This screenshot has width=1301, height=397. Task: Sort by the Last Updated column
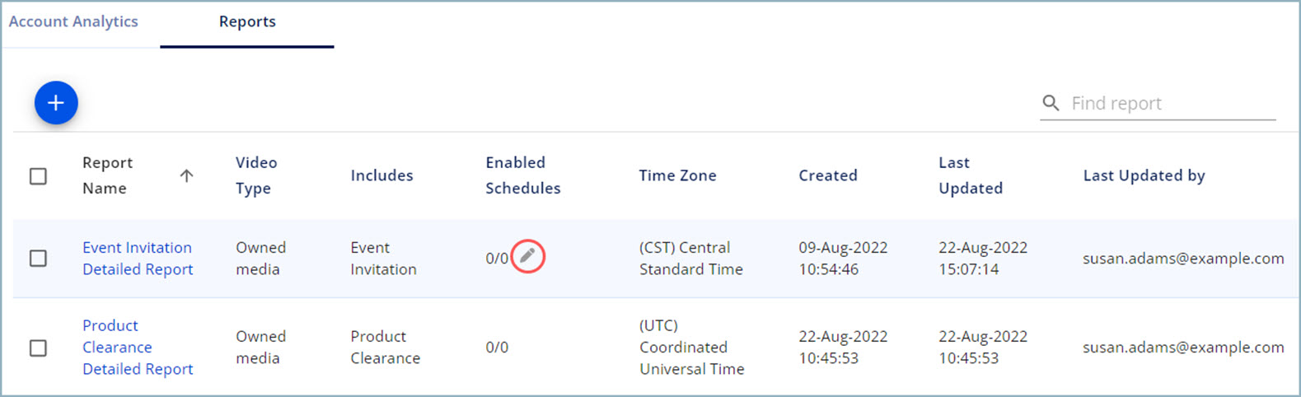(x=970, y=175)
